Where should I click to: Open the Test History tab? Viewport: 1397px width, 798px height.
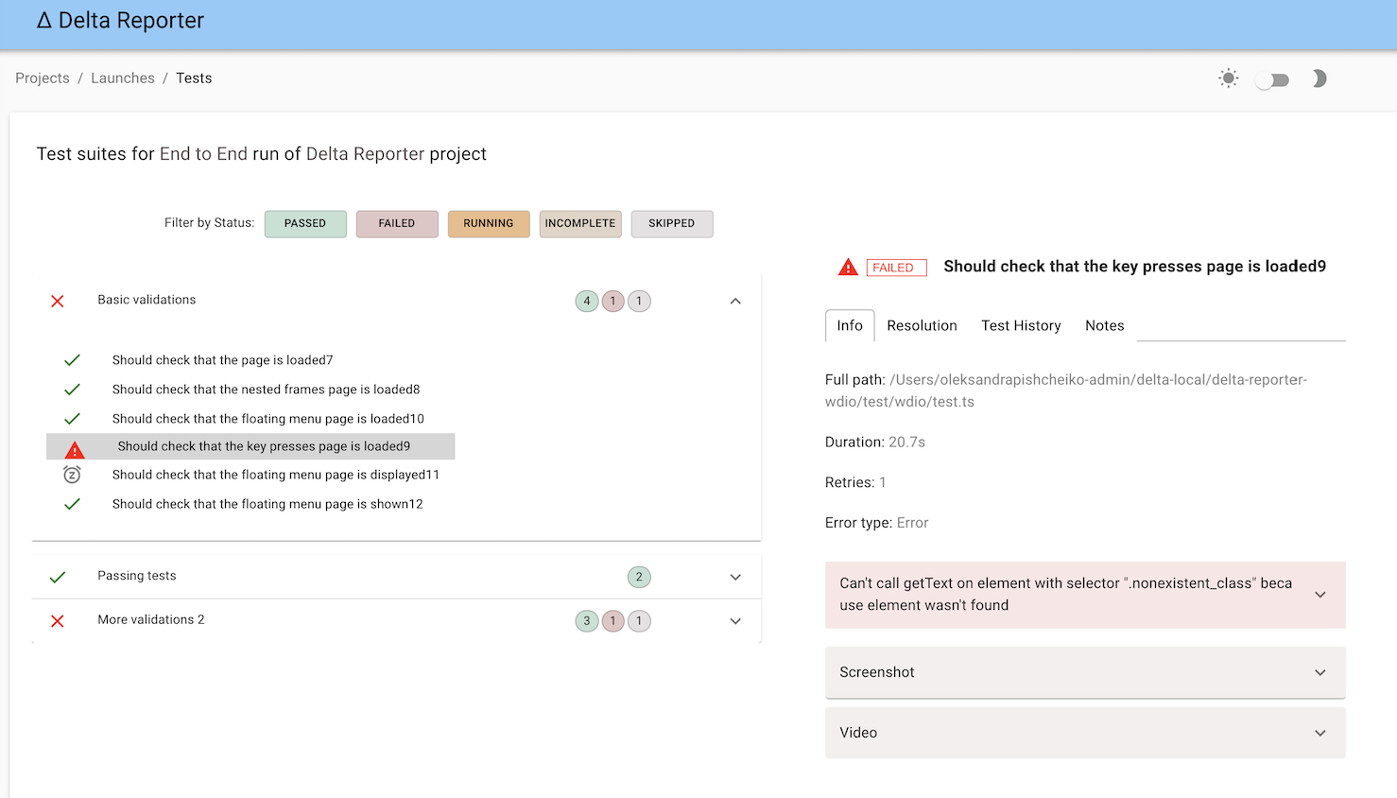pyautogui.click(x=1021, y=325)
